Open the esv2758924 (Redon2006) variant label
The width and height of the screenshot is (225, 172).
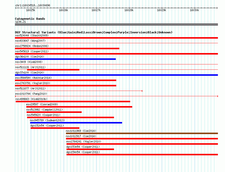[32, 46]
